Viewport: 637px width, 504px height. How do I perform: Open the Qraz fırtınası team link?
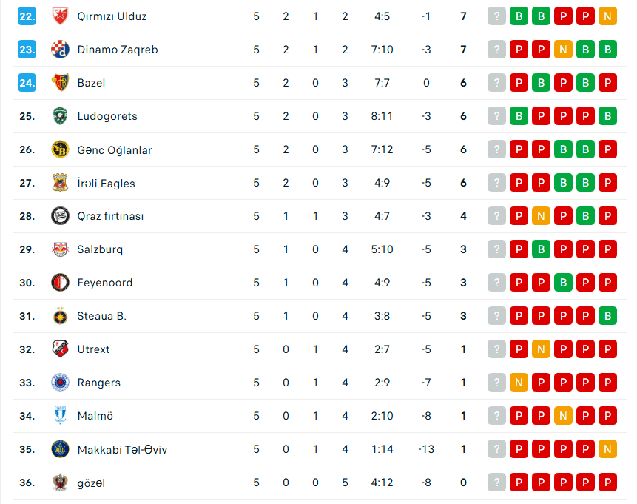click(110, 216)
